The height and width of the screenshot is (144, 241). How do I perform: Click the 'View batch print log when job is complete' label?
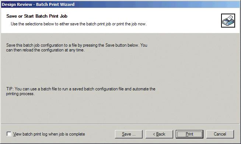[x=49, y=134]
